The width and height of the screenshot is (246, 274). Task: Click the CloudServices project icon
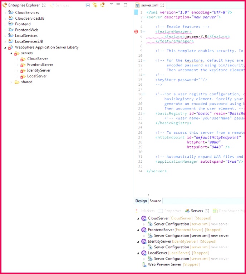click(x=11, y=12)
